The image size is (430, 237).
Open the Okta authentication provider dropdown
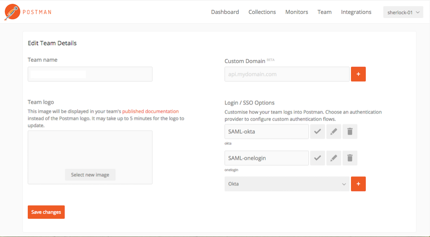tap(287, 184)
